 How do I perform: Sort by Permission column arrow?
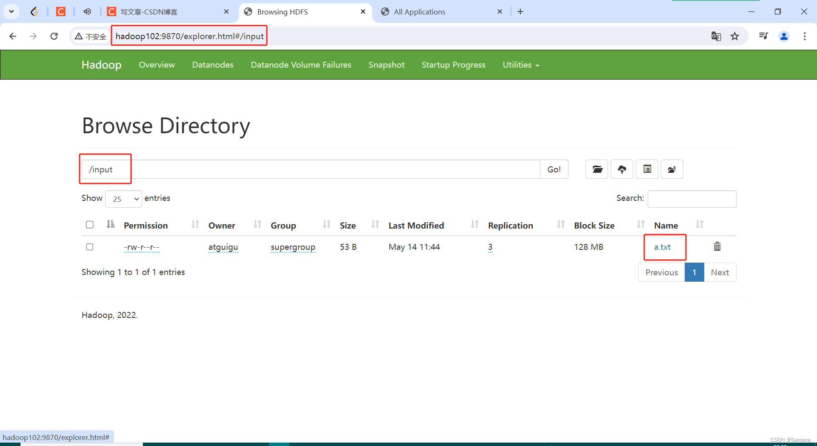click(195, 224)
